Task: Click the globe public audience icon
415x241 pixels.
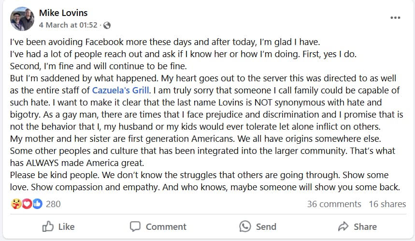Action: (107, 25)
